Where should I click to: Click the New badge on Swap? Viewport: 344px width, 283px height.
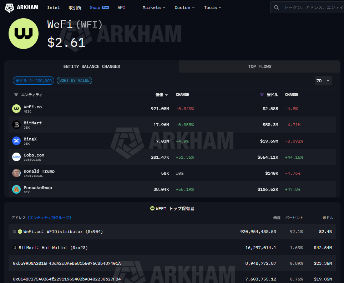pos(105,8)
